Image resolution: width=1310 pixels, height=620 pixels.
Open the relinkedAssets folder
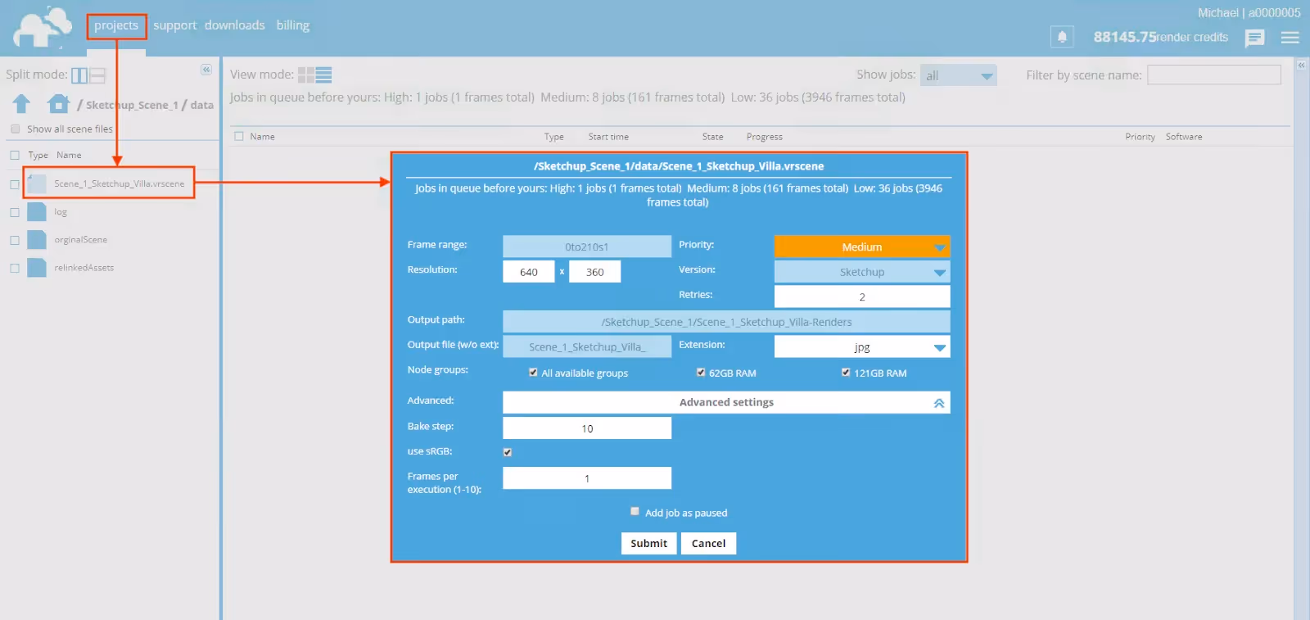click(84, 268)
